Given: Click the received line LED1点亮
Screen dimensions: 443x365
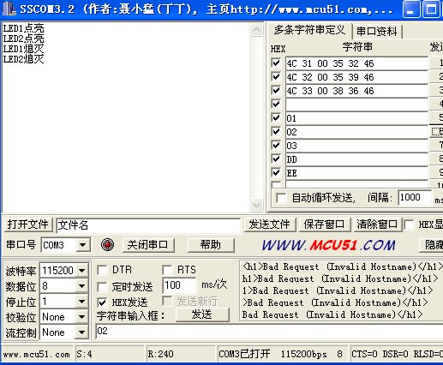Looking at the screenshot, I should (x=24, y=28).
